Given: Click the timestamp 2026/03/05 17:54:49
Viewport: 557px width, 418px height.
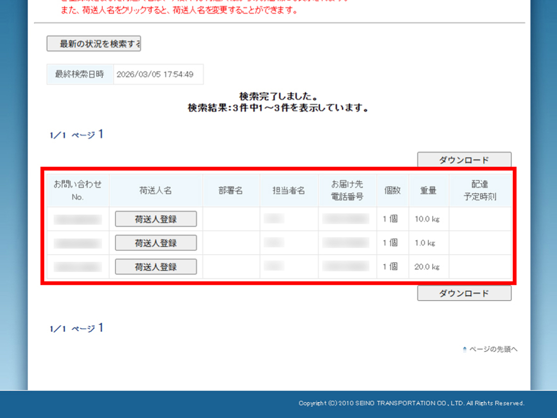Looking at the screenshot, I should [155, 74].
